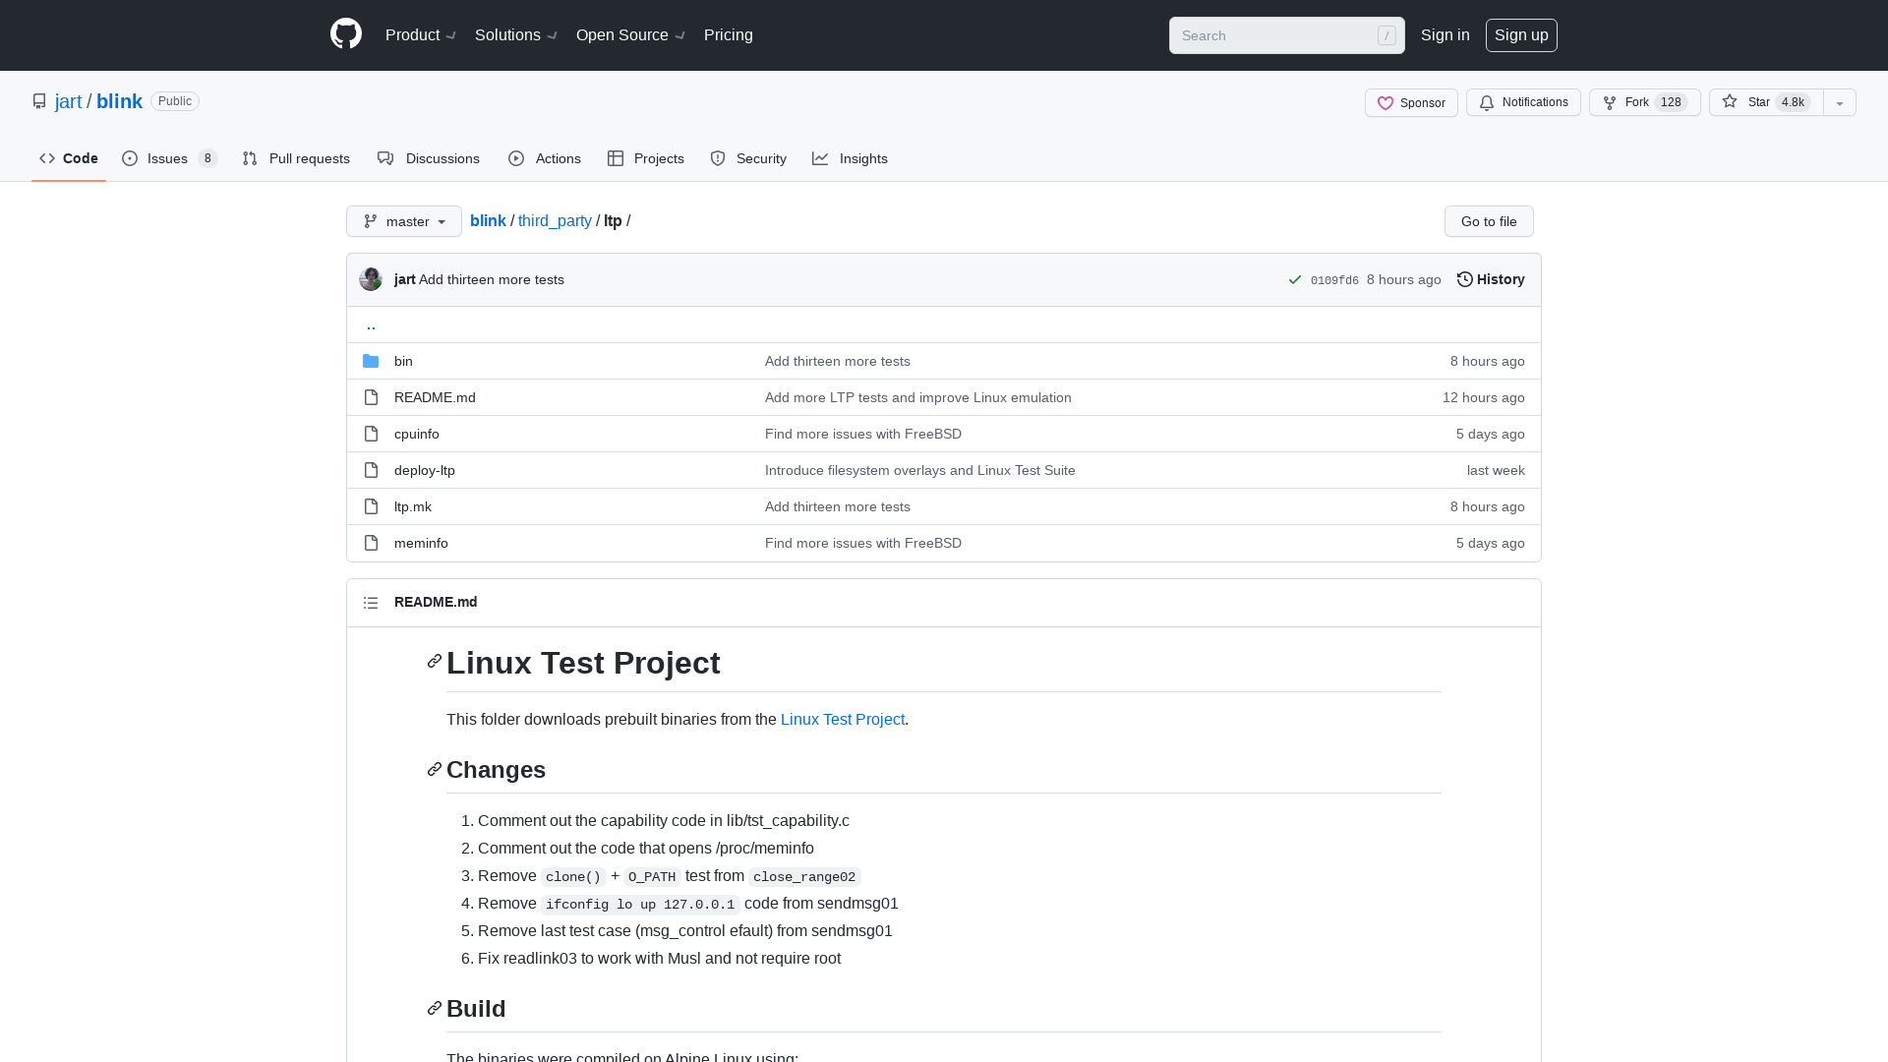
Task: Click the file icon beside cpuinfo
Action: (x=371, y=434)
